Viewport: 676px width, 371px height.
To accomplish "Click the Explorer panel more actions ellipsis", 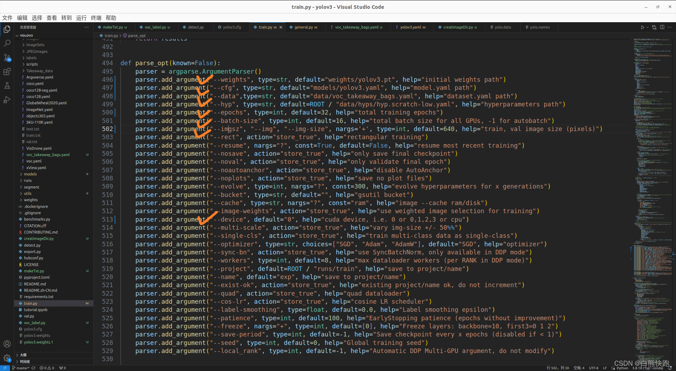I will coord(86,27).
